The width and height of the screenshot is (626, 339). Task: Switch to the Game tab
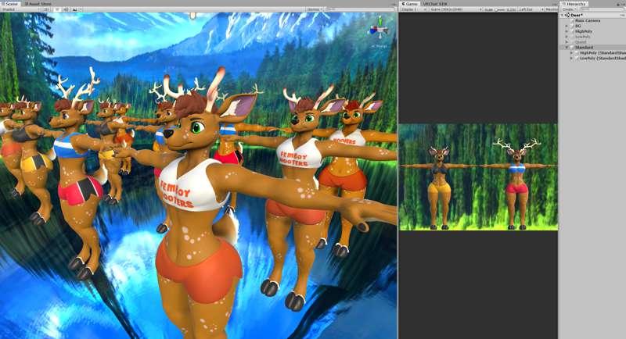[x=409, y=4]
